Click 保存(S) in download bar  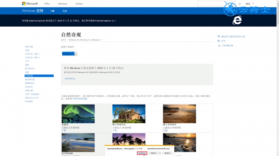(x=153, y=153)
